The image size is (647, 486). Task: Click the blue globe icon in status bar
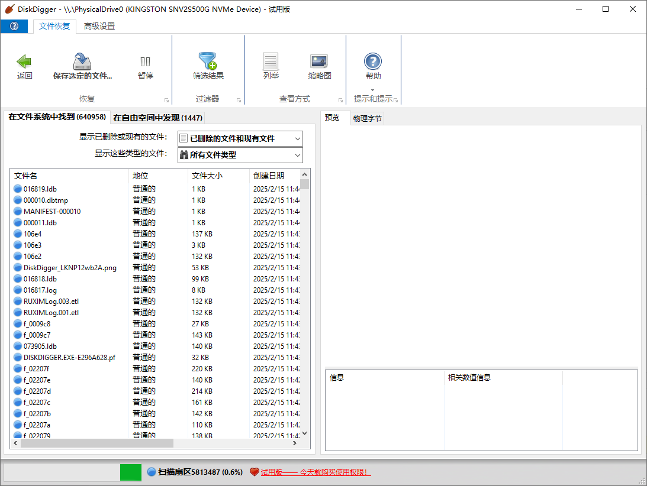[x=152, y=472]
